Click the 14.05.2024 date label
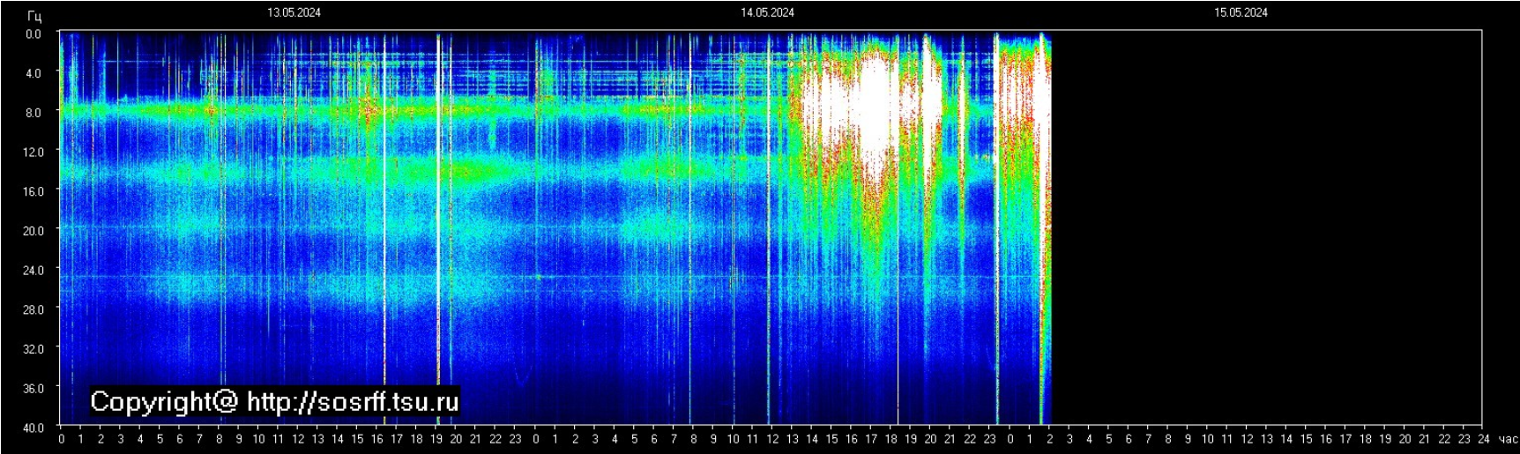Image resolution: width=1520 pixels, height=454 pixels. point(767,12)
